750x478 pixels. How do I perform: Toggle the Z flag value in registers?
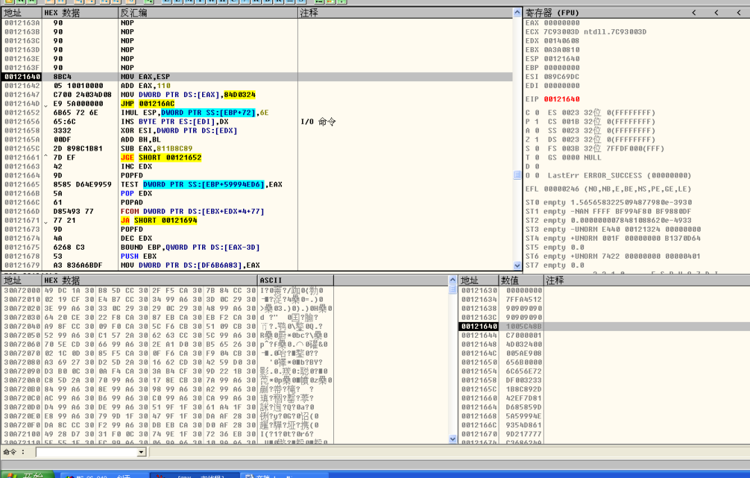coord(537,139)
